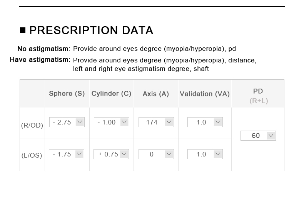Click the 'No astigmatism:' label
Viewport: 304px width, 200px height.
tap(44, 49)
